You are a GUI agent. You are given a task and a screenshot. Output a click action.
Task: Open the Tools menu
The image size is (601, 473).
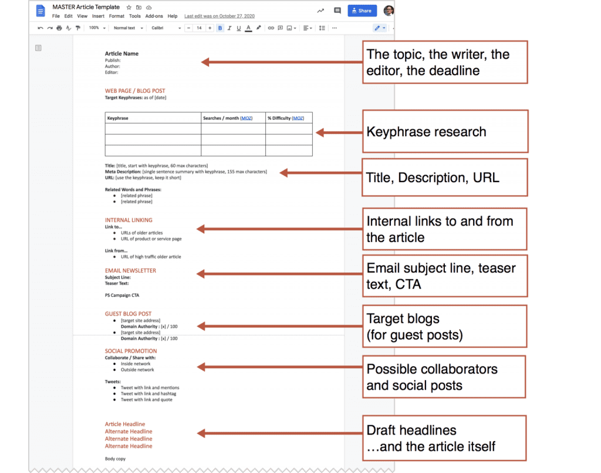point(134,16)
